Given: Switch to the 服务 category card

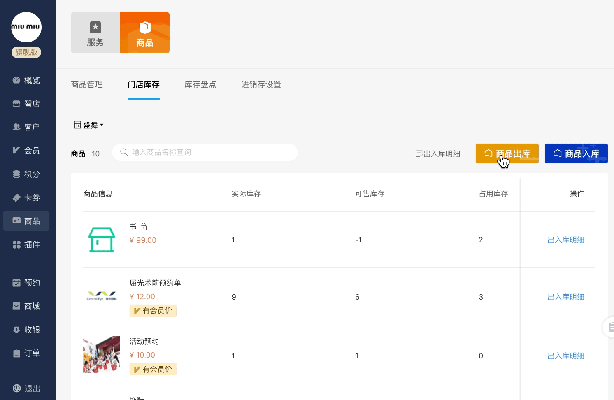Looking at the screenshot, I should coord(95,33).
